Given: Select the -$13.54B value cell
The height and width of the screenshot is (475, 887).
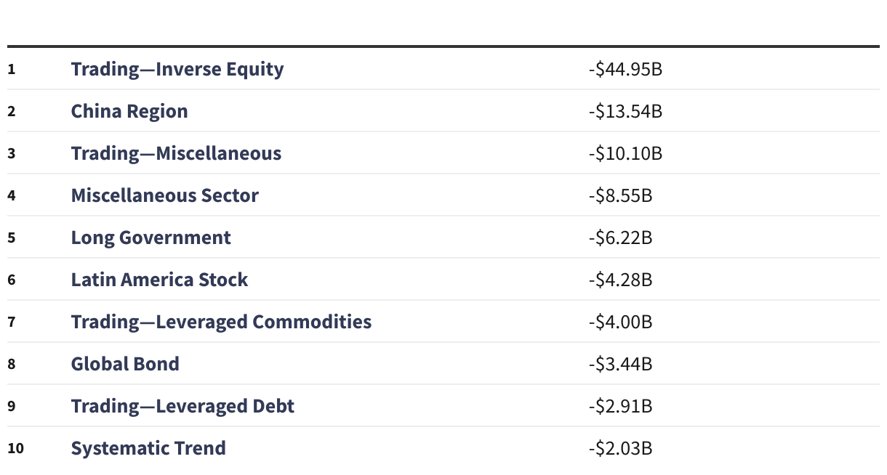Looking at the screenshot, I should click(625, 112).
